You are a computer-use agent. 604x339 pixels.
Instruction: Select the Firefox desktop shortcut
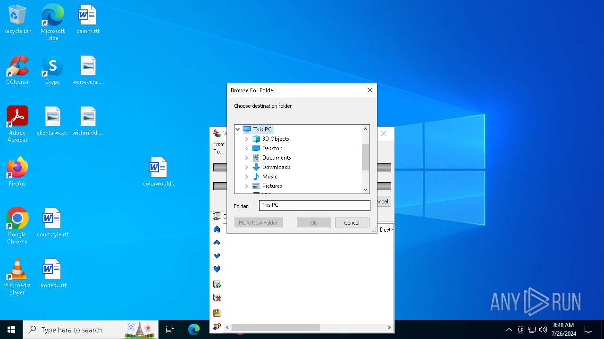[17, 172]
